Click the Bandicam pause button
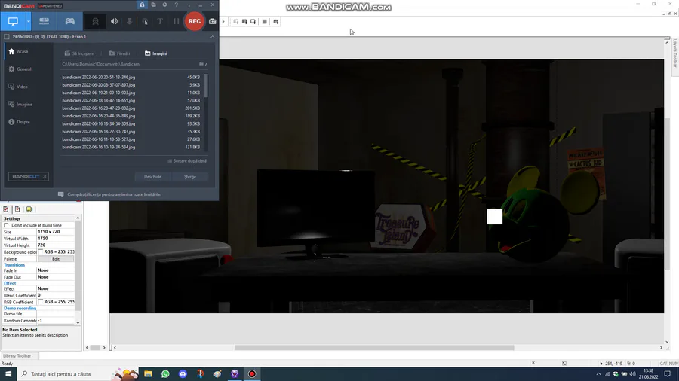This screenshot has height=381, width=679. pyautogui.click(x=176, y=21)
